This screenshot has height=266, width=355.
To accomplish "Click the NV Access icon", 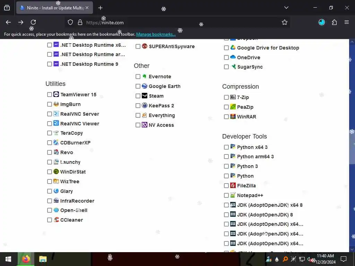I will click(145, 125).
